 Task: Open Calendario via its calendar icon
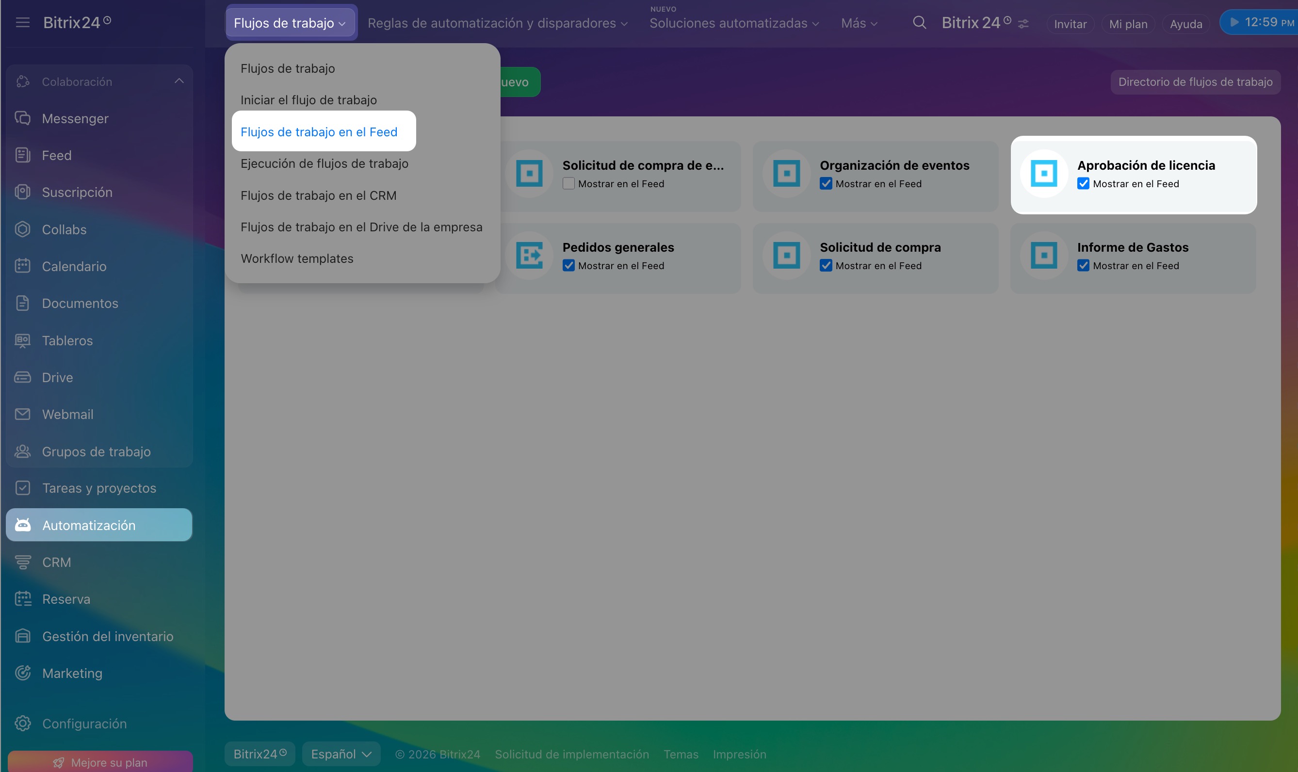pos(22,266)
